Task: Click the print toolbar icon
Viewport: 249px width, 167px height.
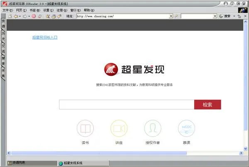Action: click(x=54, y=16)
